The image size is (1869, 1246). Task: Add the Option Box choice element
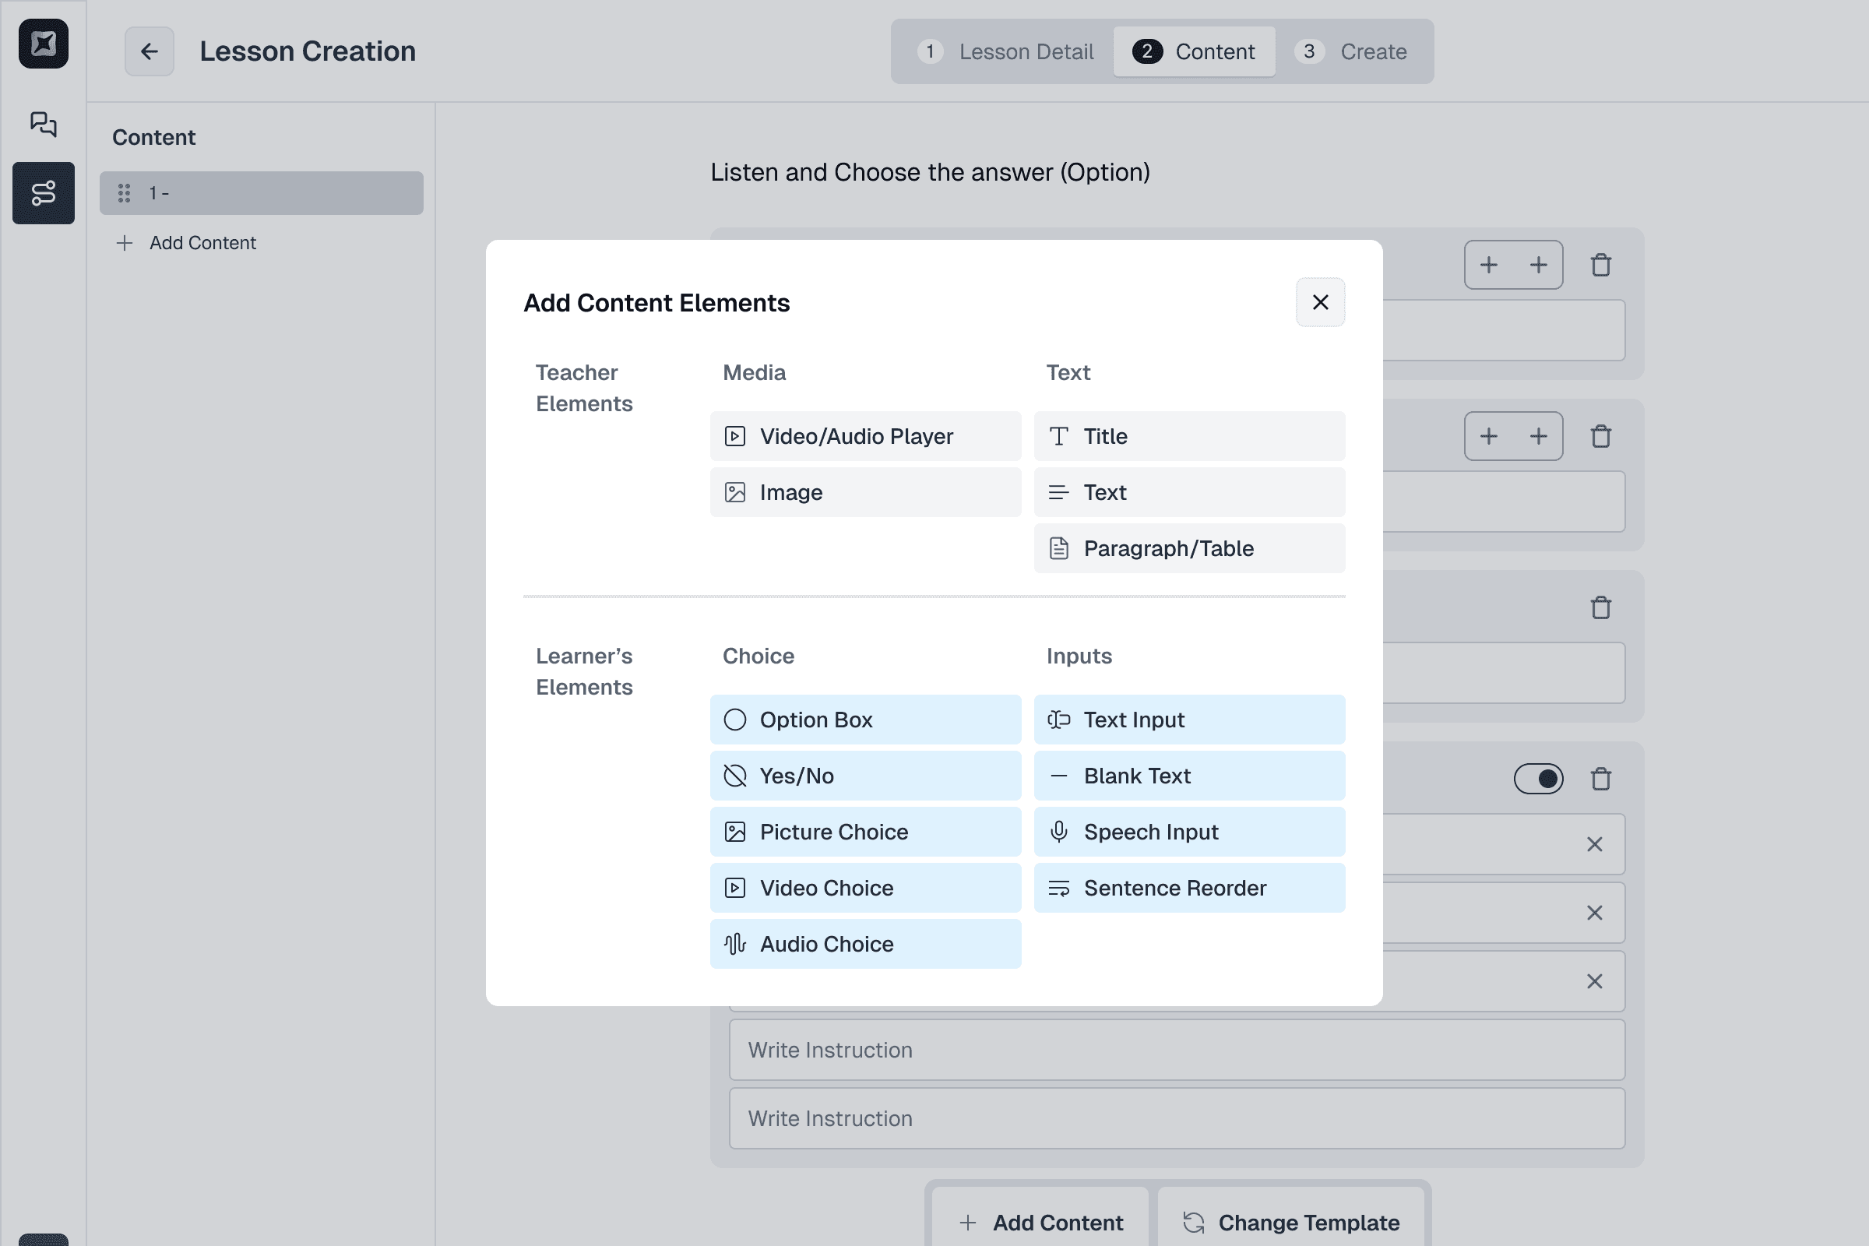click(x=864, y=720)
